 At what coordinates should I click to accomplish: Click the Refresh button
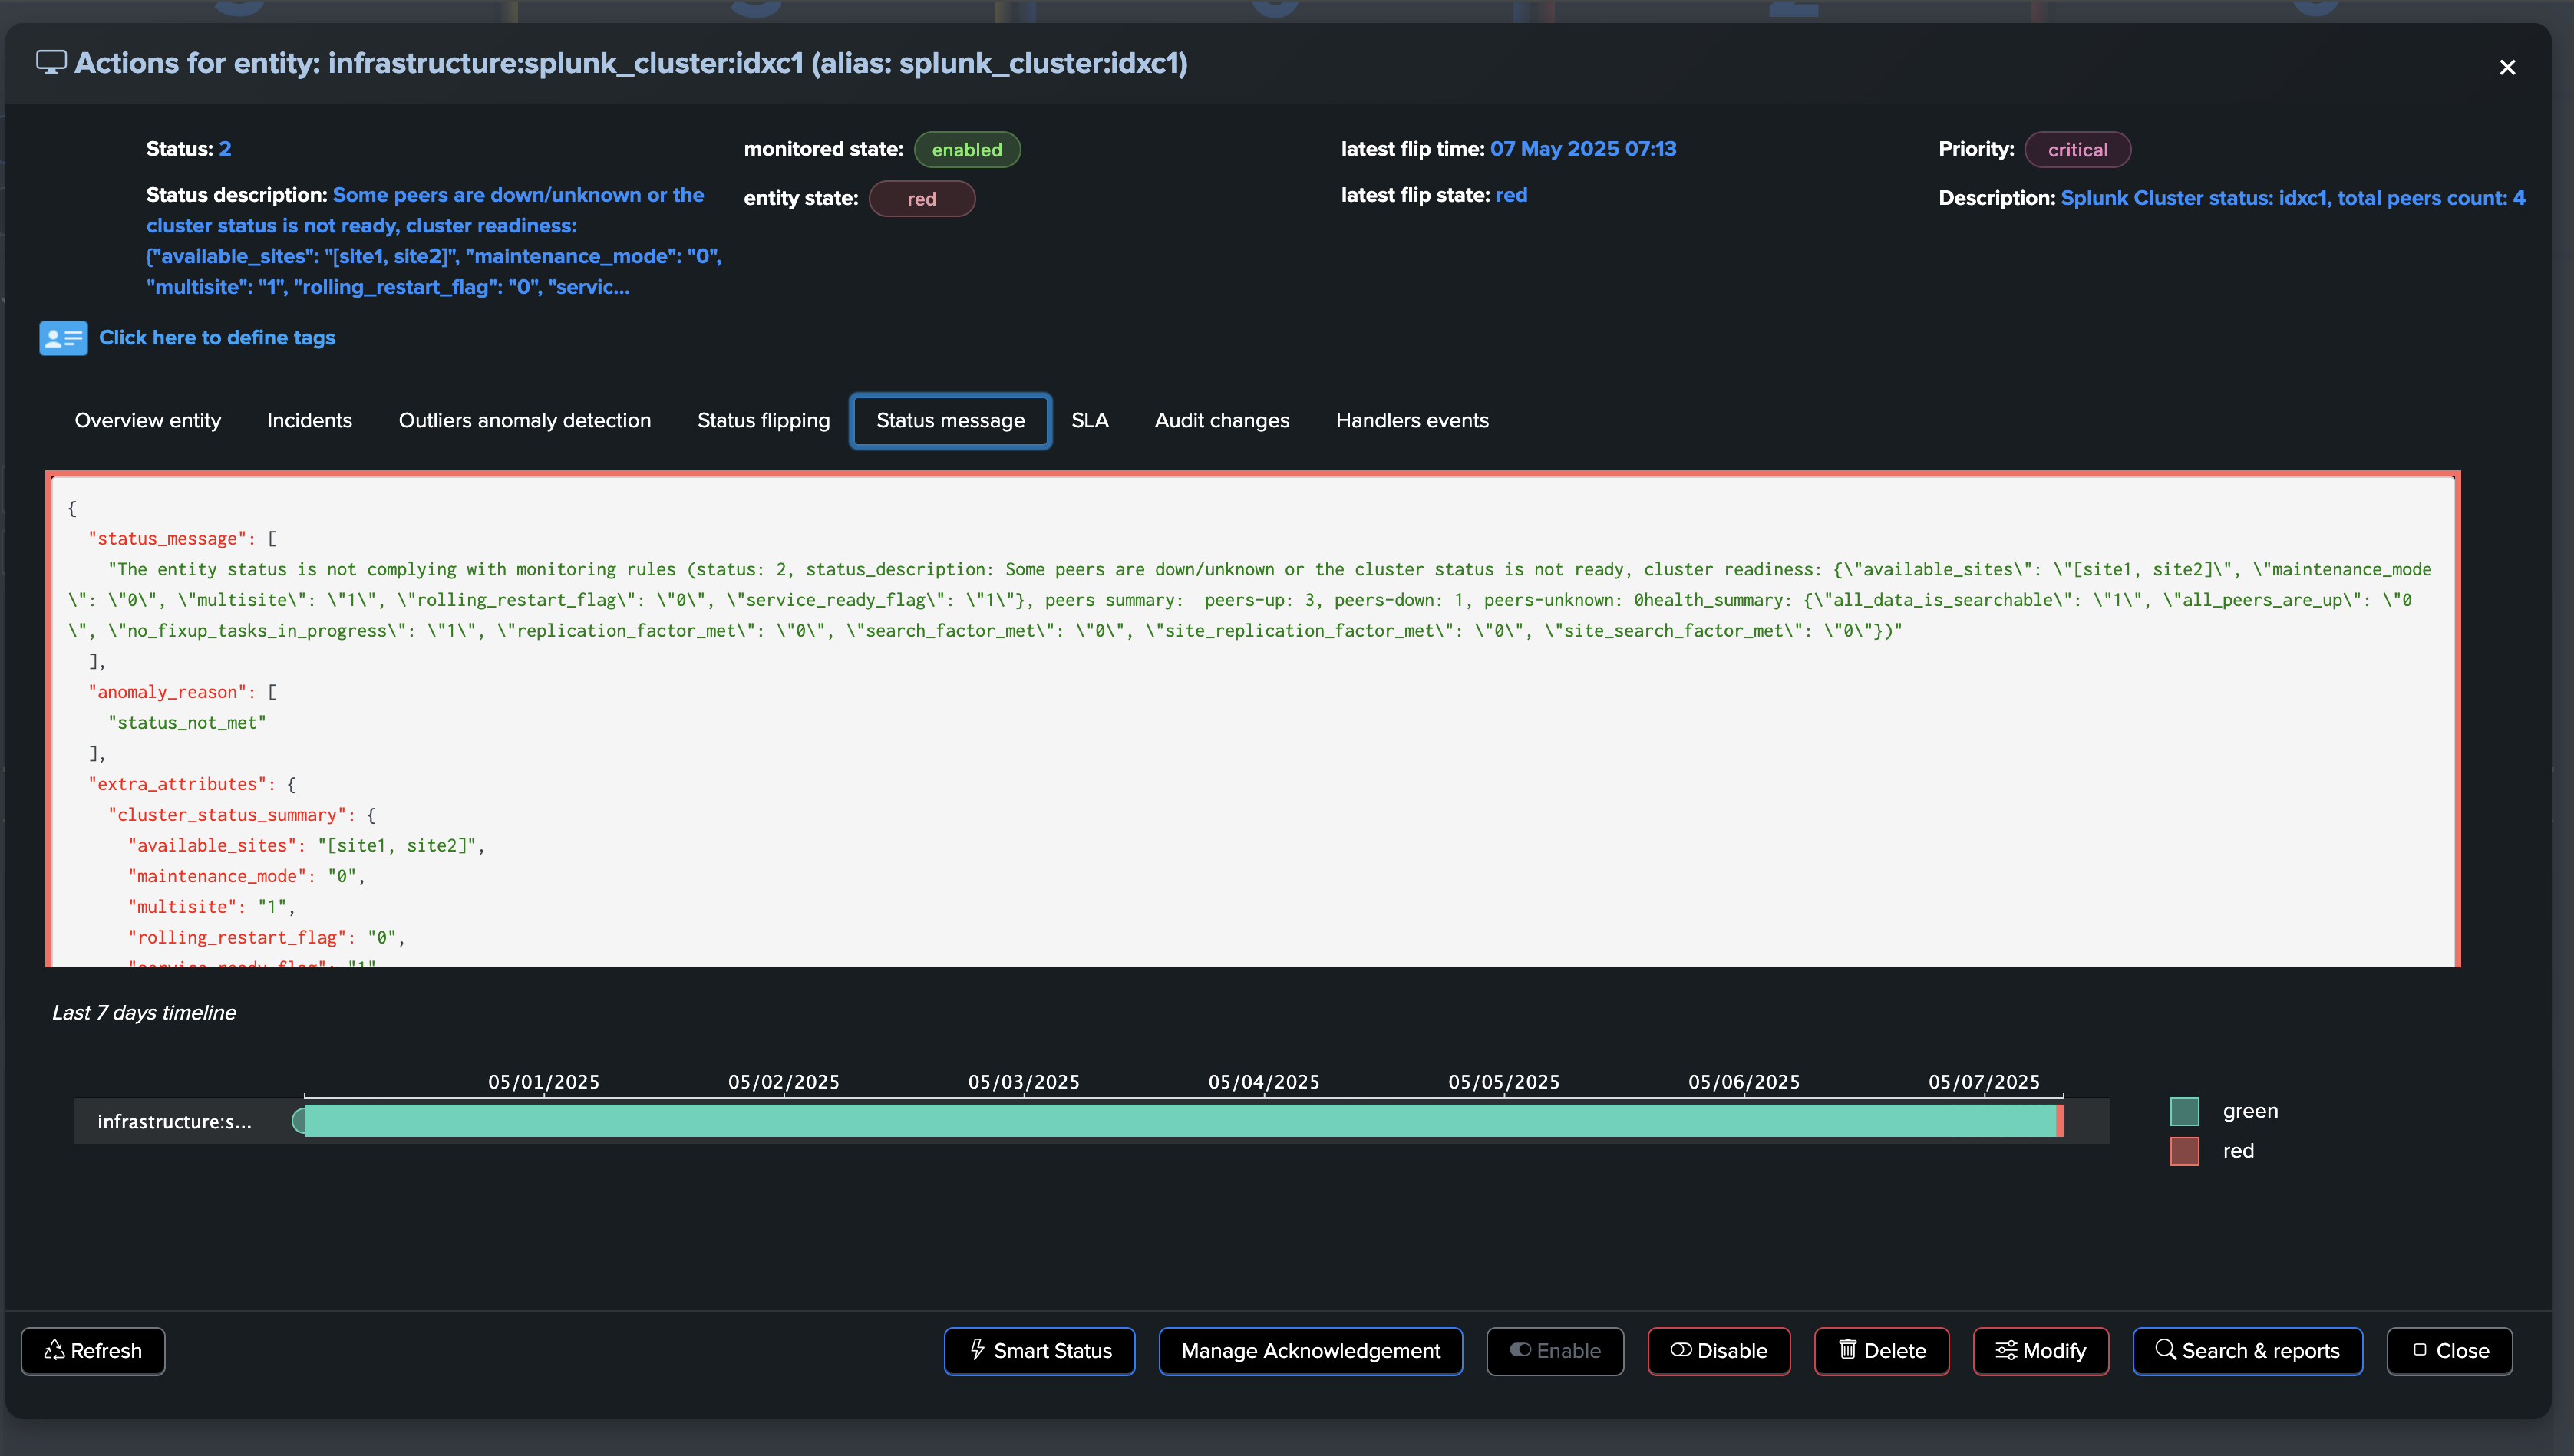pos(93,1351)
